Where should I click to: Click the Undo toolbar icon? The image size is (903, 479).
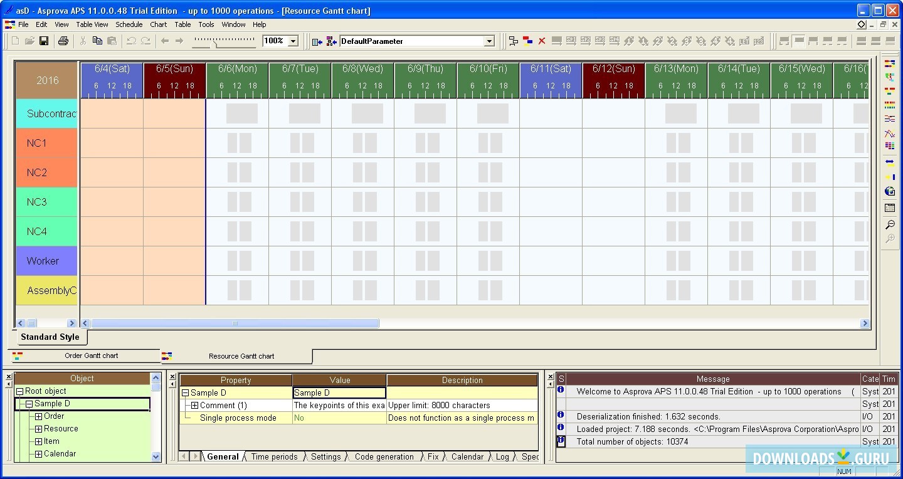point(130,41)
